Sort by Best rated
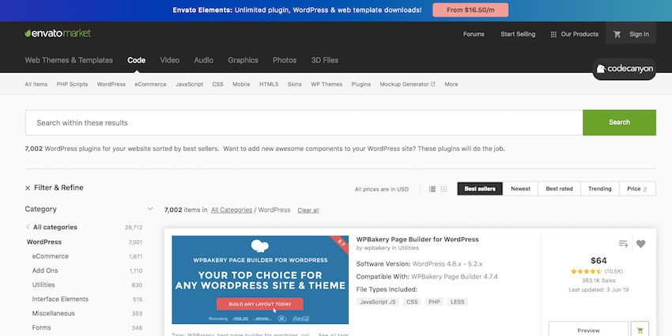This screenshot has height=336, width=672. coord(559,189)
